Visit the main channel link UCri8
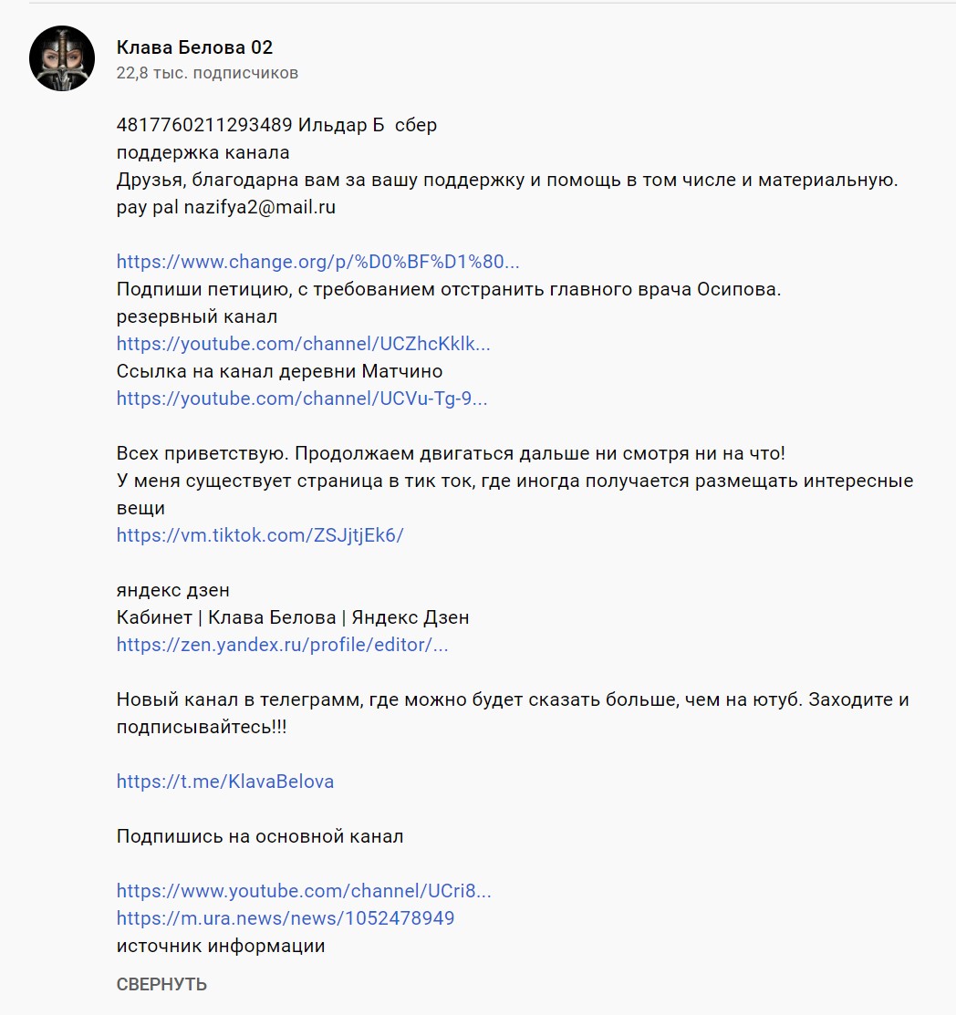Image resolution: width=956 pixels, height=1015 pixels. (304, 891)
